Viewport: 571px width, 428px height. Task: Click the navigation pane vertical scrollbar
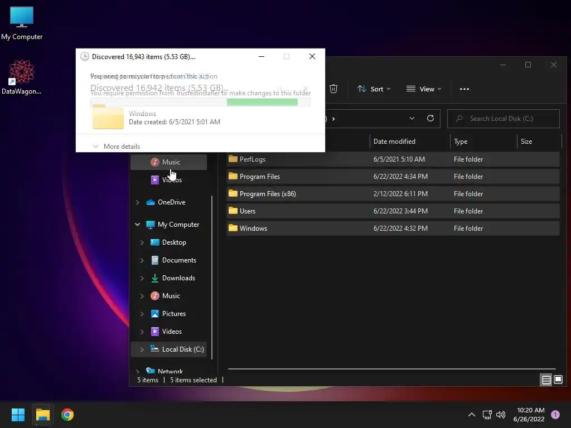coord(212,278)
